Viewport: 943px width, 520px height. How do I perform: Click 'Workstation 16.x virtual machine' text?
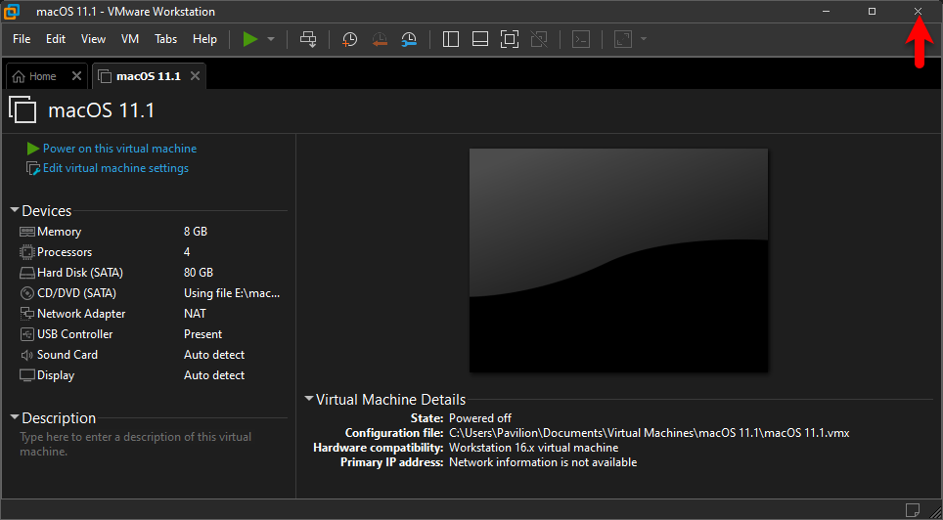point(533,448)
